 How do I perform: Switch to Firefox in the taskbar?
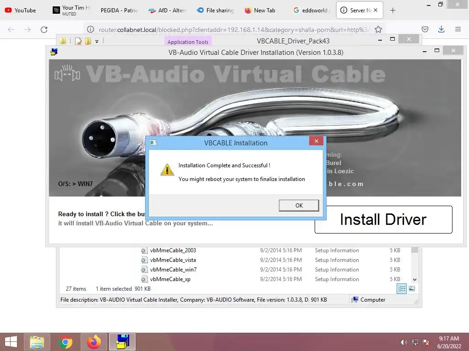click(x=94, y=342)
